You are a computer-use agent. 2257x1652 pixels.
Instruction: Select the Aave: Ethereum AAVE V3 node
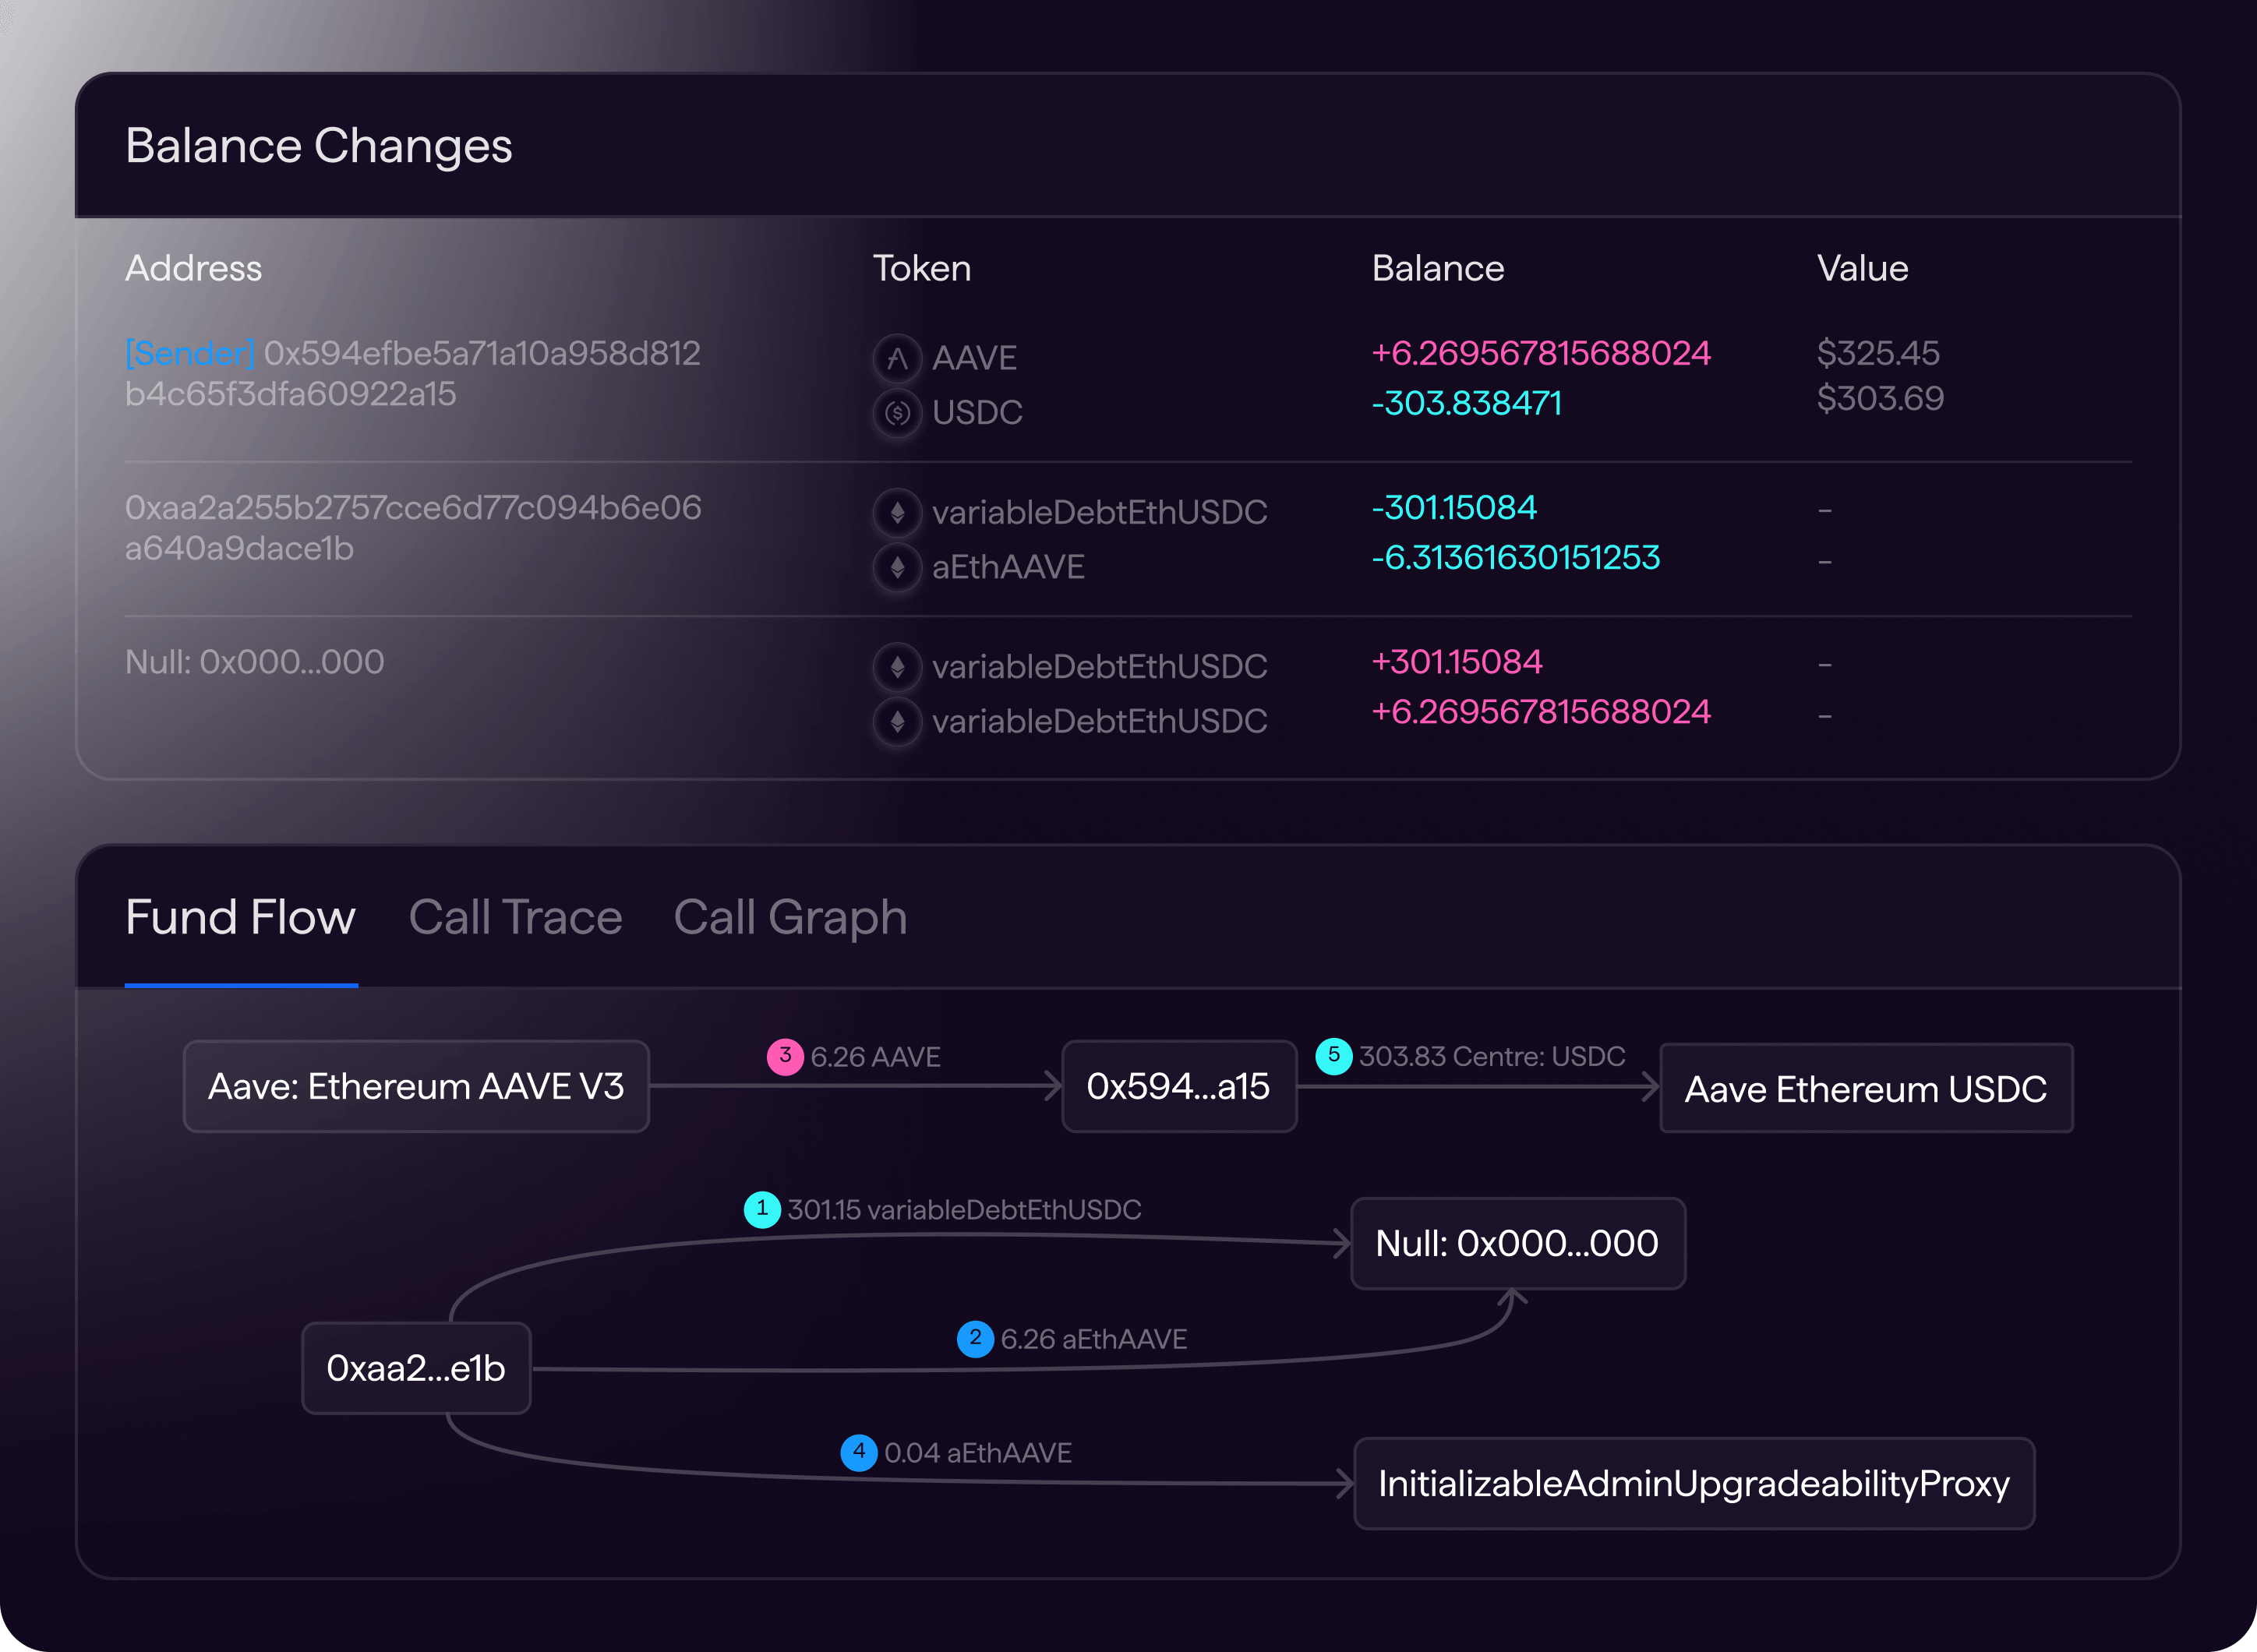coord(416,1087)
